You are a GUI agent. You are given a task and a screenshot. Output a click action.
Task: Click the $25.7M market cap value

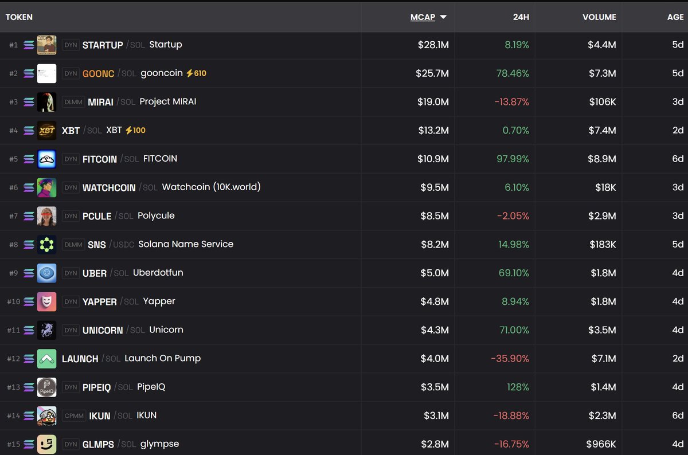(432, 73)
